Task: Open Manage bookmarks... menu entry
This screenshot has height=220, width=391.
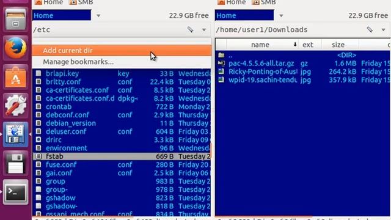Action: [122, 62]
